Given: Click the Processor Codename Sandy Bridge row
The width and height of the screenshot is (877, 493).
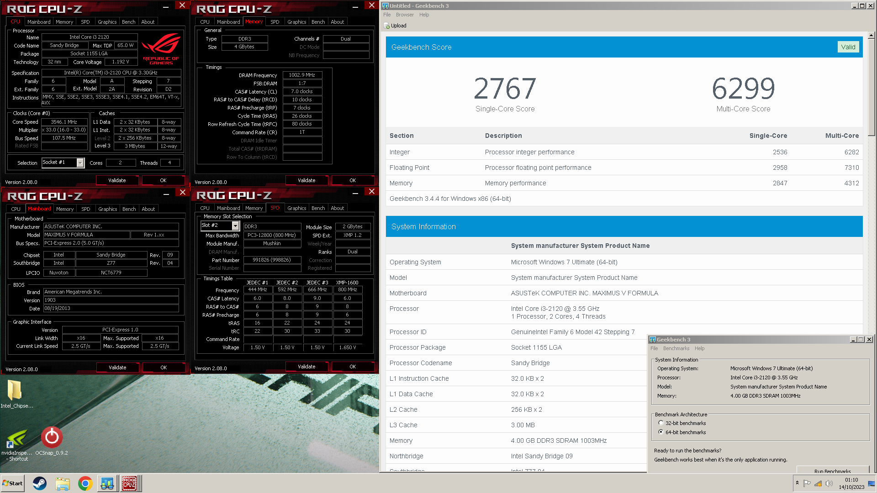Looking at the screenshot, I should coord(516,363).
